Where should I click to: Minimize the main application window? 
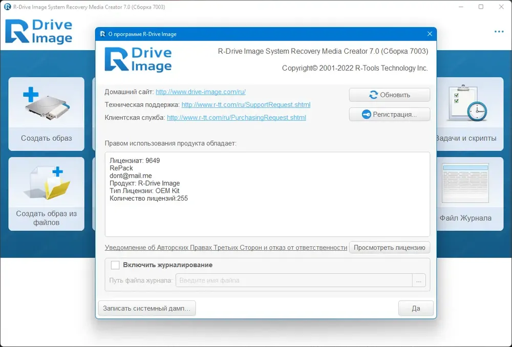pos(461,7)
